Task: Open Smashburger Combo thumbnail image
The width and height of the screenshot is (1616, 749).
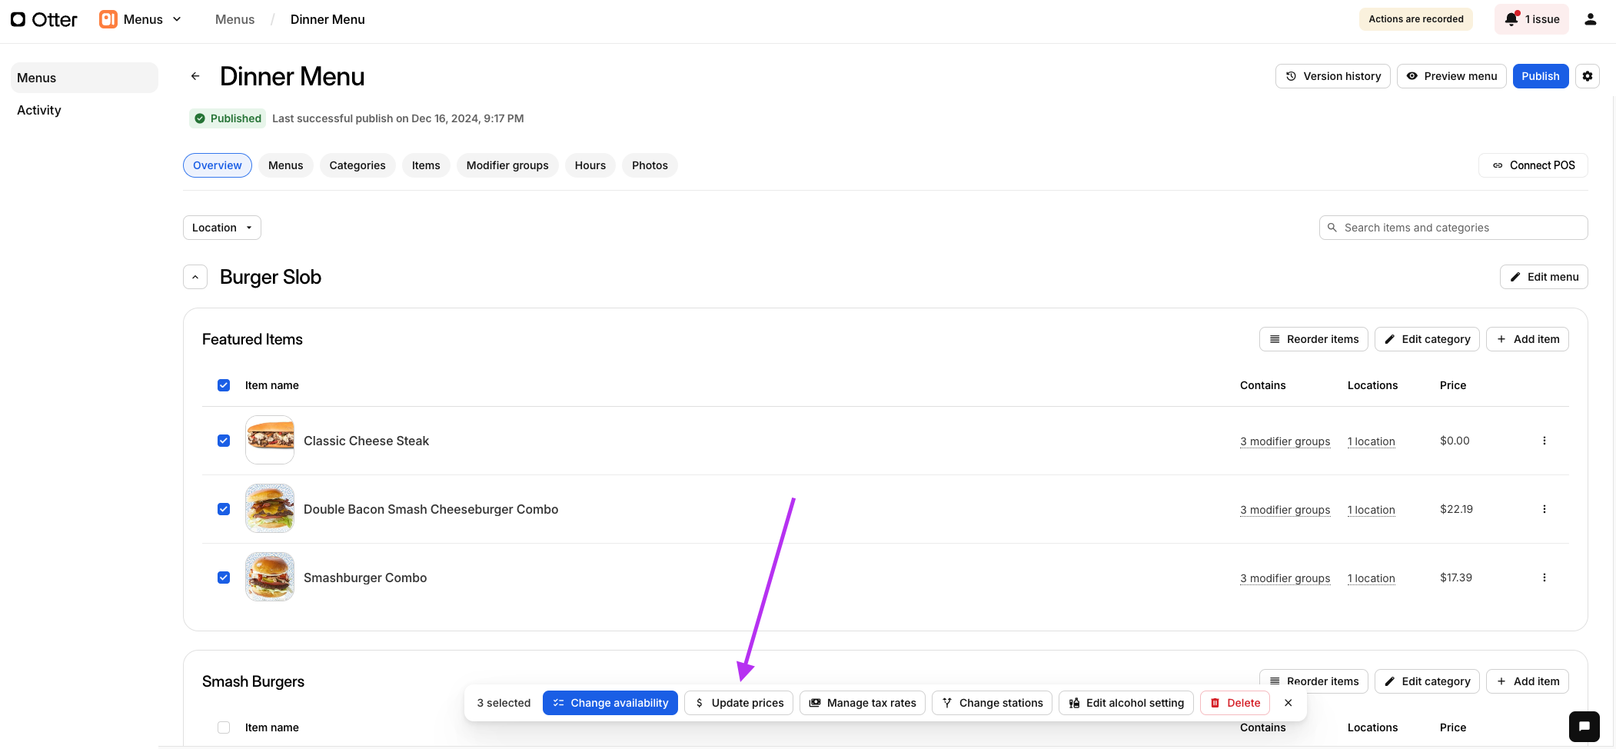Action: (x=270, y=577)
